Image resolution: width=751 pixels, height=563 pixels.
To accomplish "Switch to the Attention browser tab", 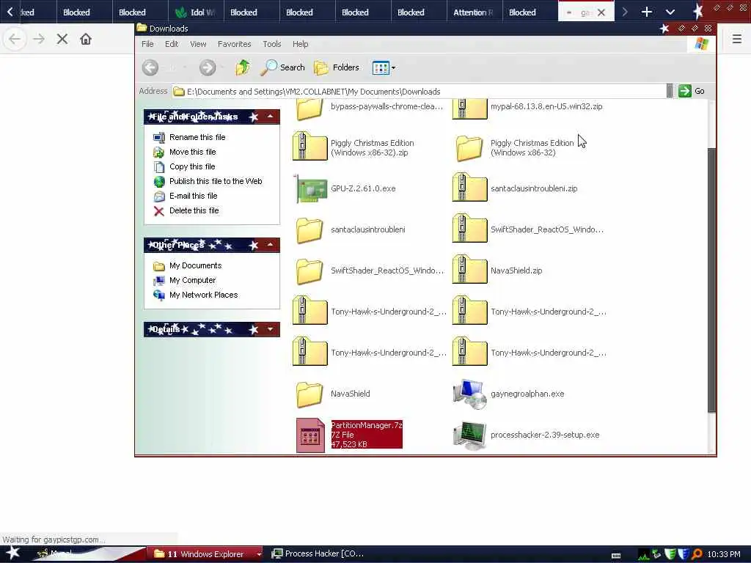I will [x=475, y=12].
